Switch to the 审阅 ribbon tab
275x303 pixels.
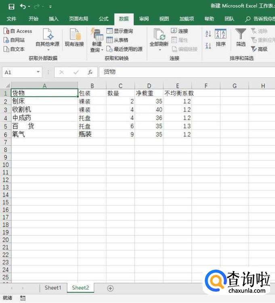pyautogui.click(x=144, y=19)
